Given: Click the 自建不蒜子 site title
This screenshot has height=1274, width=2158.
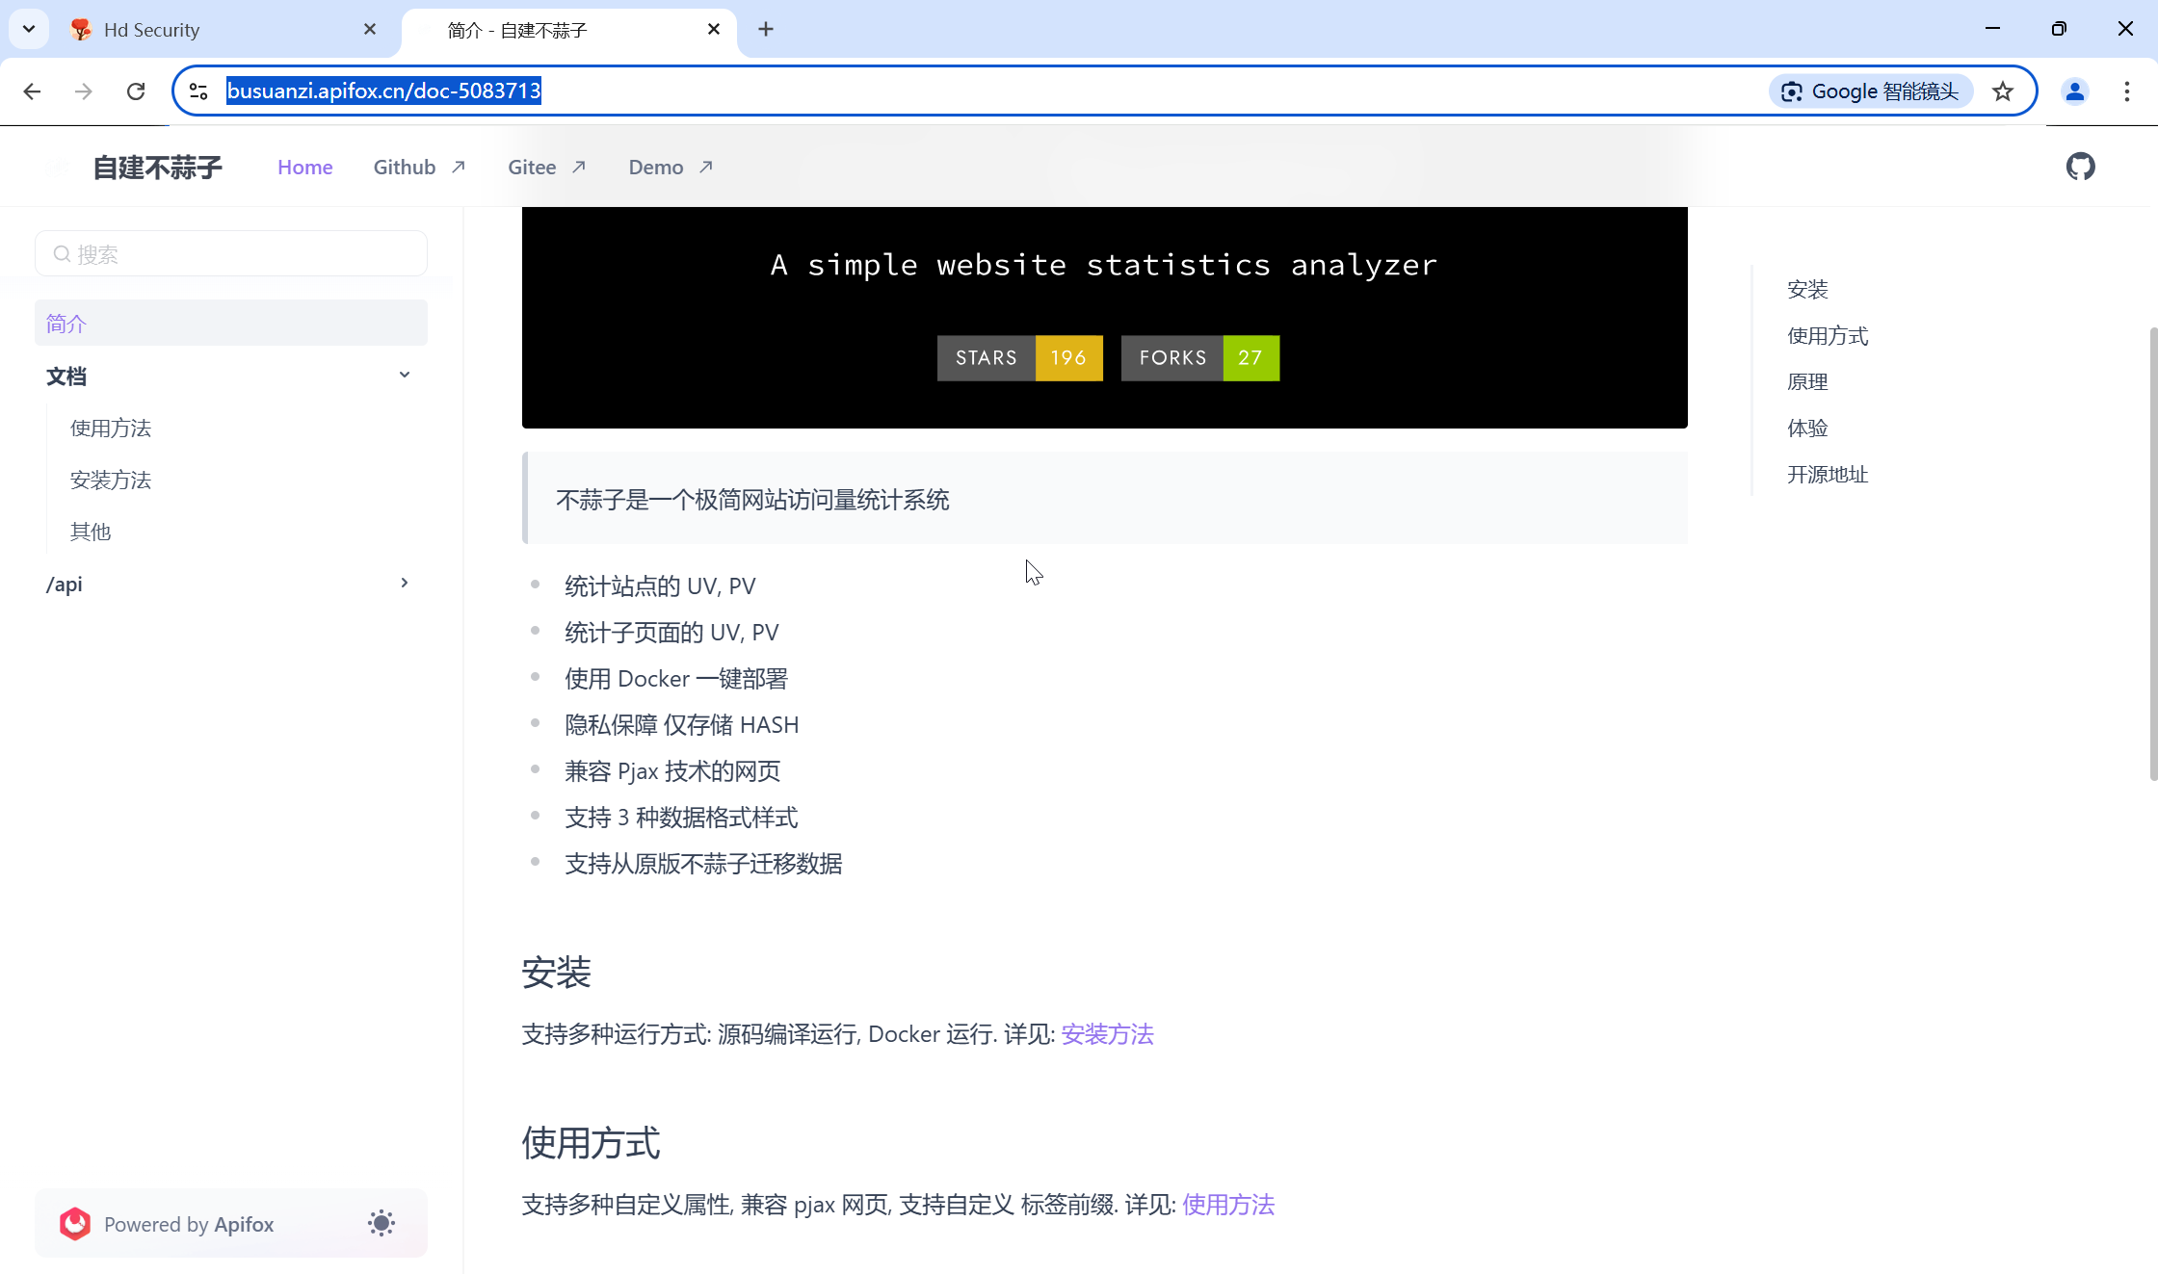Looking at the screenshot, I should (157, 168).
